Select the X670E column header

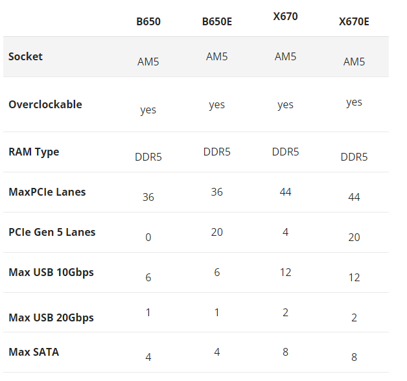point(354,22)
